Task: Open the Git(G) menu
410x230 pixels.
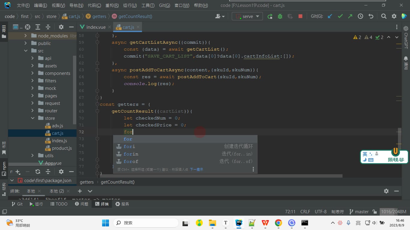Action: coord(164,5)
